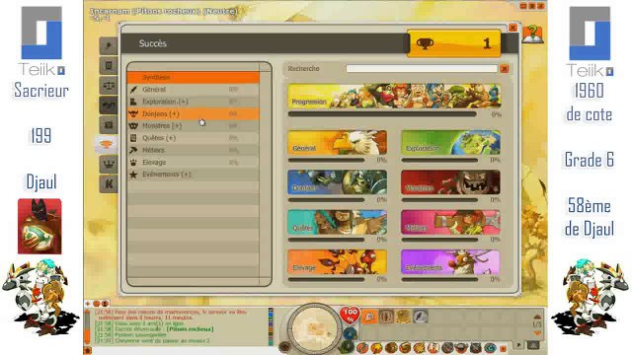Click the trophy points counter showing 1

tap(454, 43)
